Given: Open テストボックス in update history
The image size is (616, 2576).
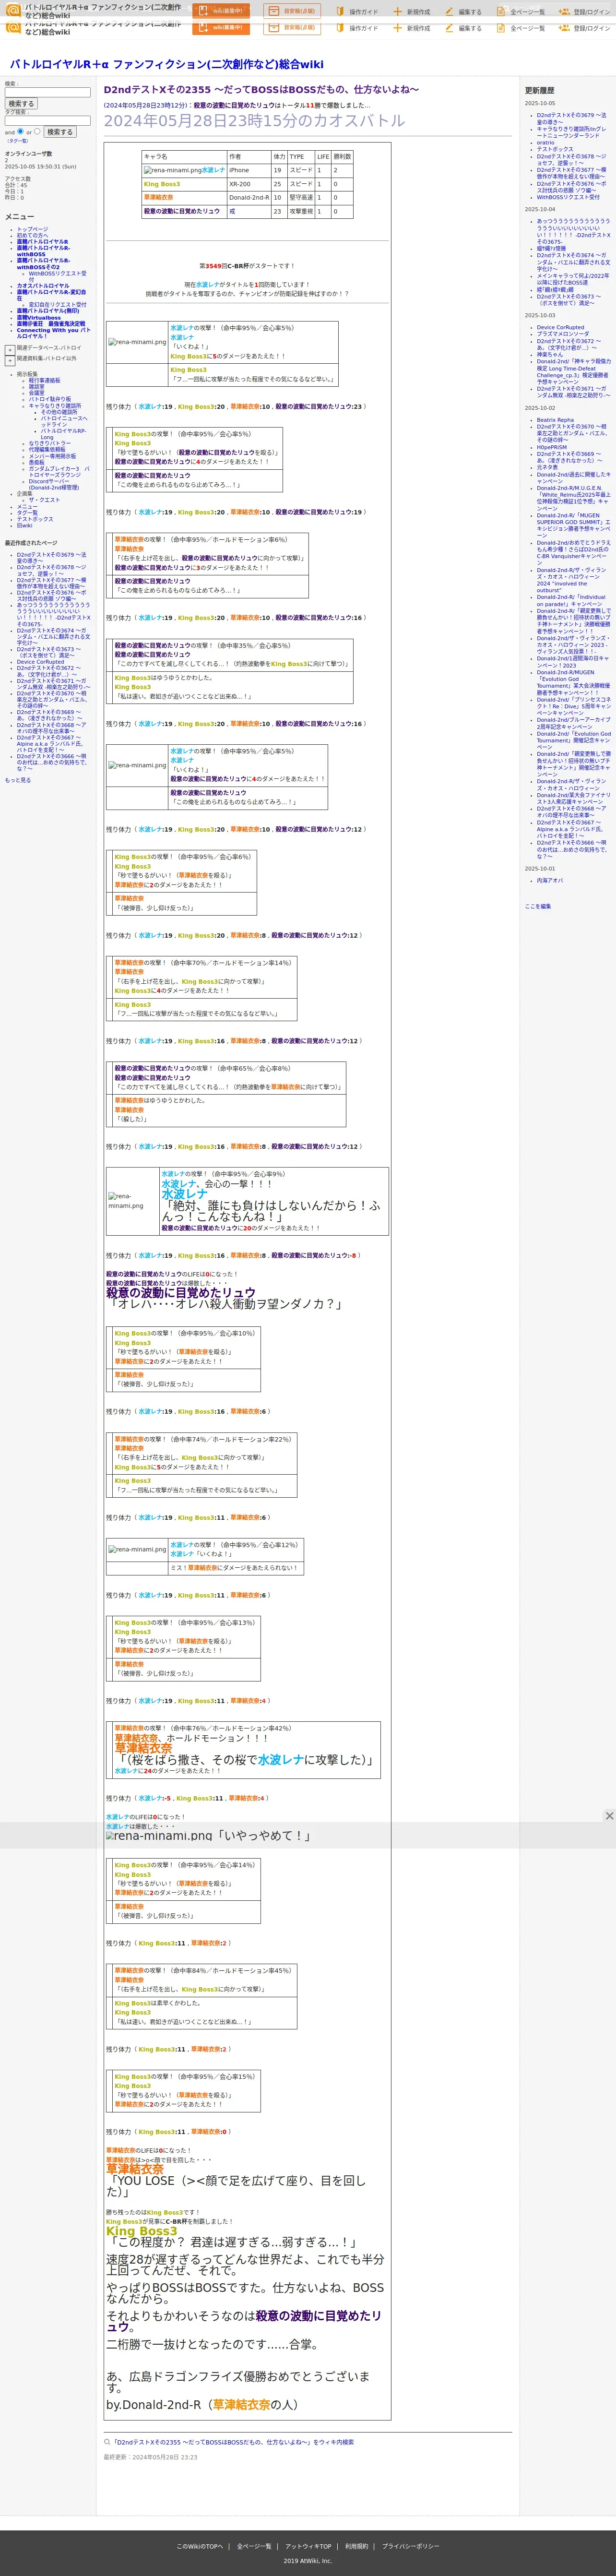Looking at the screenshot, I should pos(555,149).
